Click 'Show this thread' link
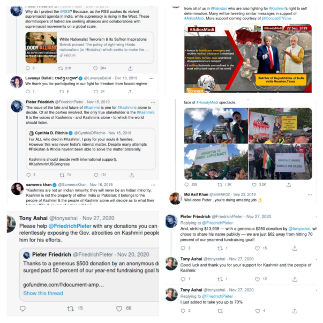The image size is (323, 323). click(43, 294)
